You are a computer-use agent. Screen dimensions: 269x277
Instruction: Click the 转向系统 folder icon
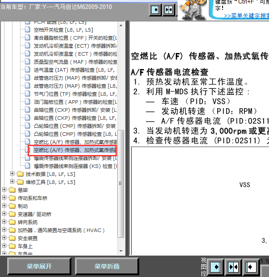(12, 222)
